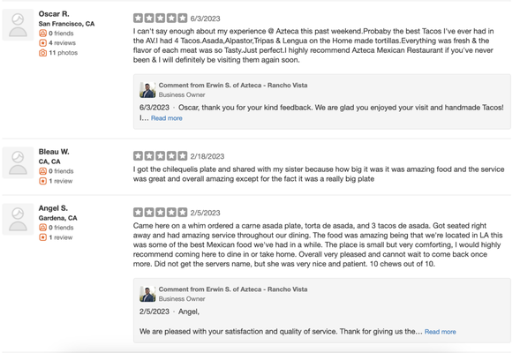Expand Read more in reply to Oscar
Screen dimensions: 520x353
[x=167, y=118]
